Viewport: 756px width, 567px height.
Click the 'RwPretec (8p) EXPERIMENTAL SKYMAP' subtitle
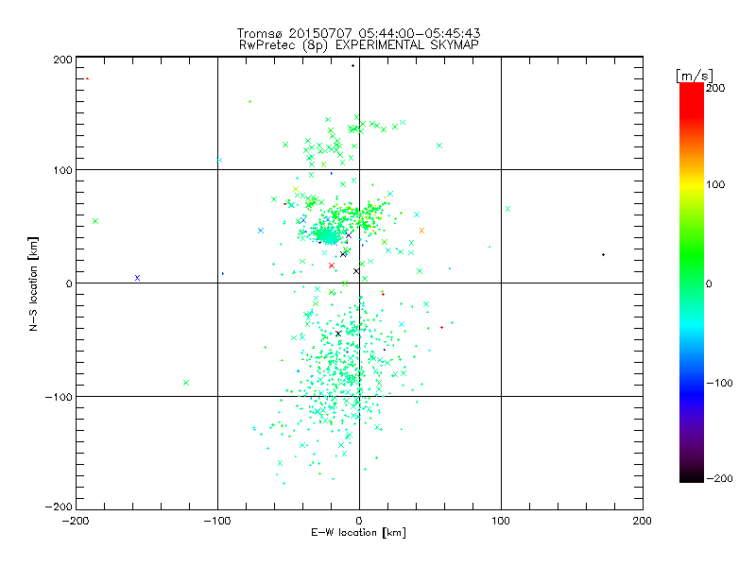coord(358,44)
